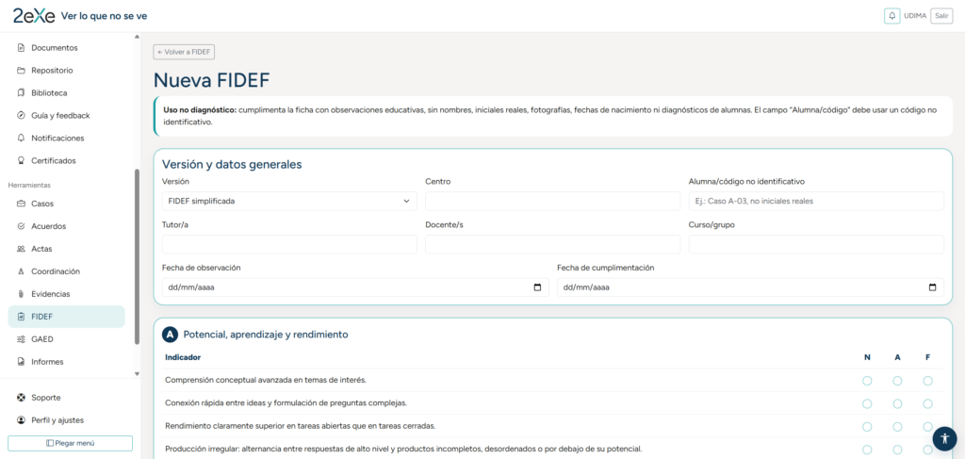Click the Centro input field
965x459 pixels.
pos(552,201)
